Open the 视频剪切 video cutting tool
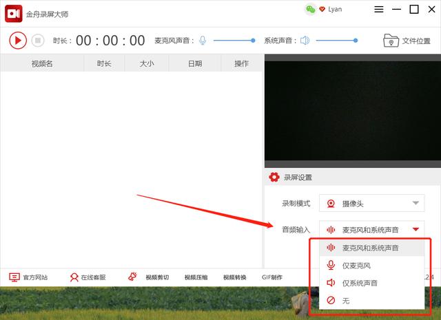The image size is (441, 320). [x=149, y=277]
